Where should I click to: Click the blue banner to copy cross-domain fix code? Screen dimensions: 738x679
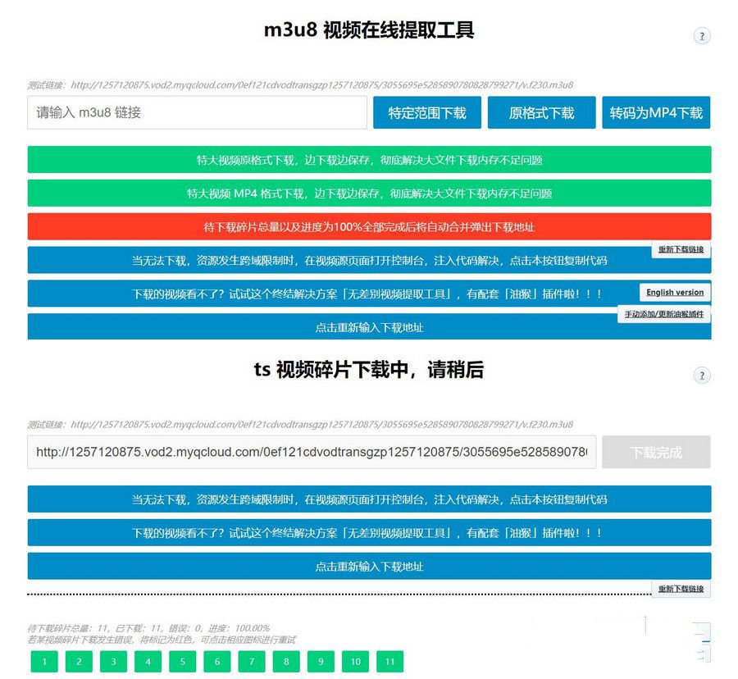(x=368, y=260)
